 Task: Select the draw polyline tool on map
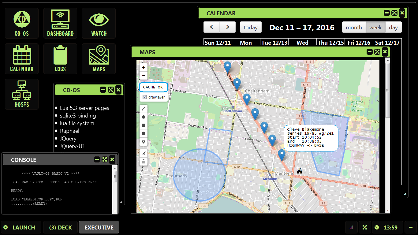pyautogui.click(x=144, y=108)
